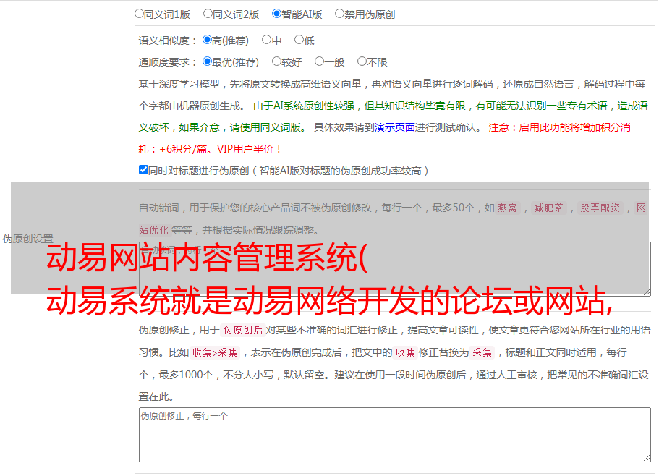Image resolution: width=659 pixels, height=476 pixels.
Task: Select the 同义词1版 radio option
Action: tap(139, 14)
